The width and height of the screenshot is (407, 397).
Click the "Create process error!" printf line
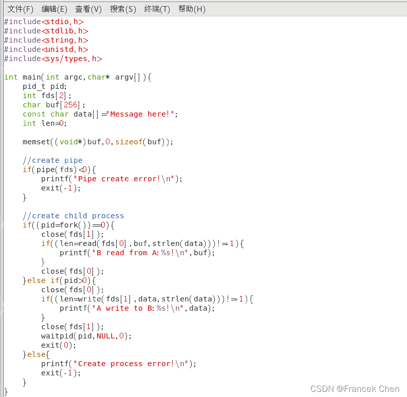[119, 364]
